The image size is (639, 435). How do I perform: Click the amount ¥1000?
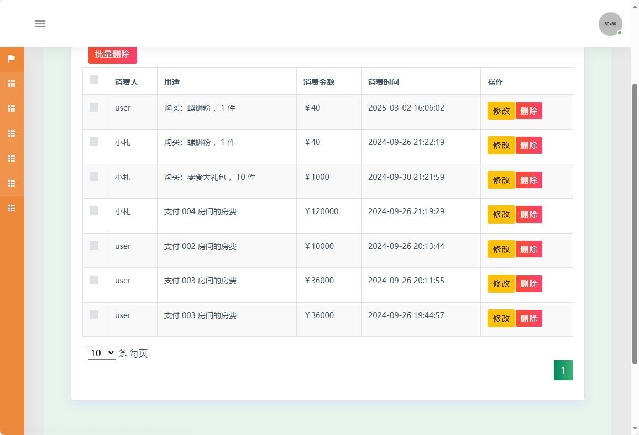tap(317, 177)
